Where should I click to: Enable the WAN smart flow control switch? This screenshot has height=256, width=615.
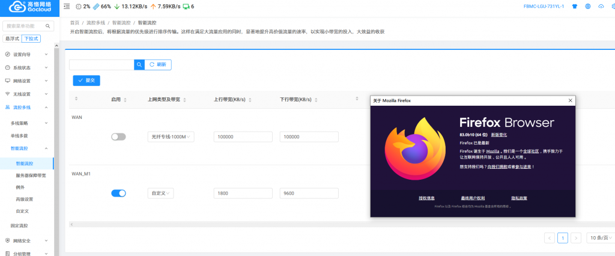click(118, 137)
